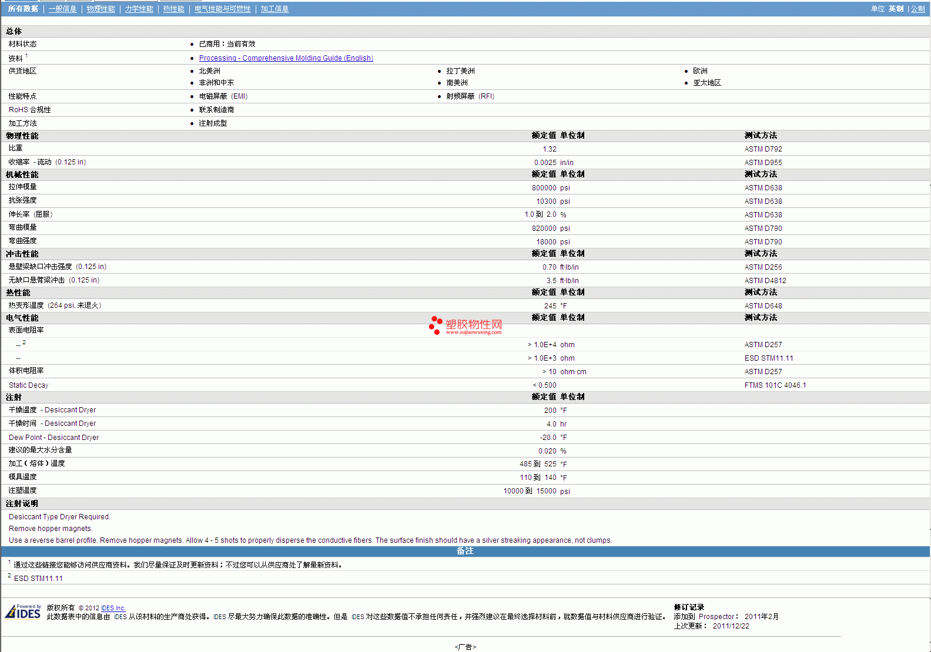Click the RoHS 合规性 link
Image resolution: width=931 pixels, height=652 pixels.
(30, 110)
